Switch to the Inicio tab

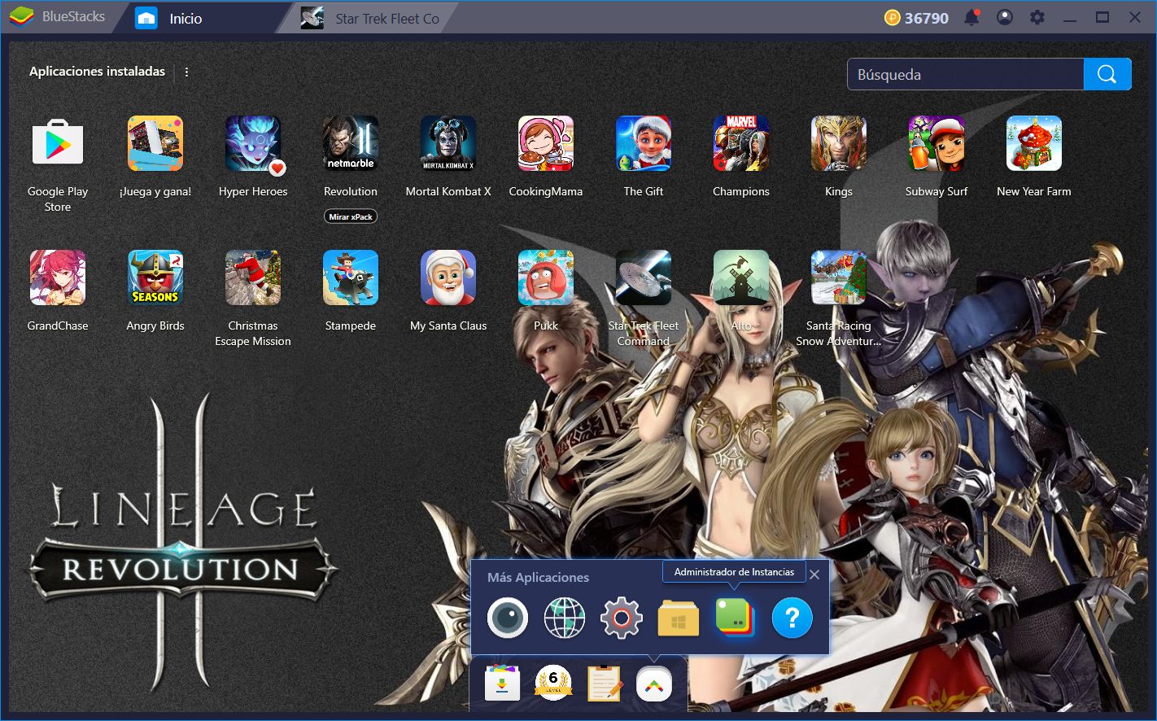point(201,18)
